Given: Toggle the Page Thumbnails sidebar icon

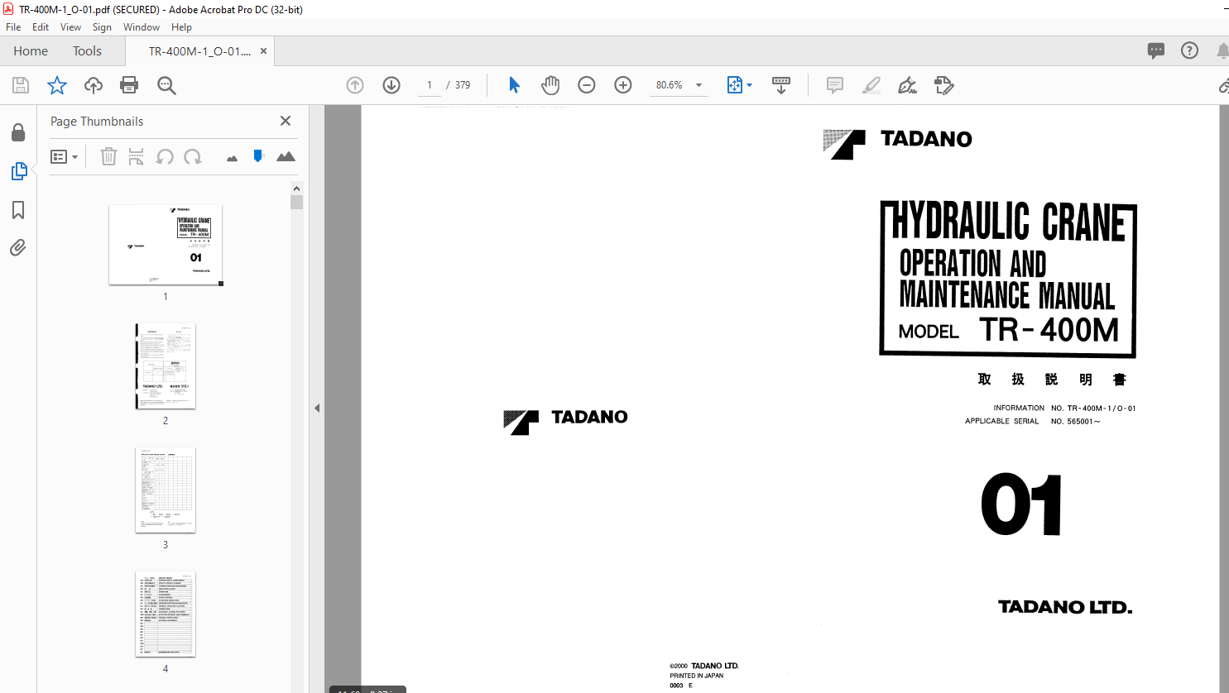Looking at the screenshot, I should point(18,171).
